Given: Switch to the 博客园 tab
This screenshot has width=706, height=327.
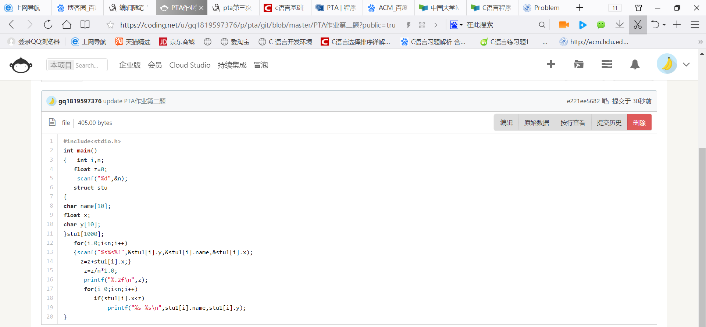Looking at the screenshot, I should (x=78, y=8).
